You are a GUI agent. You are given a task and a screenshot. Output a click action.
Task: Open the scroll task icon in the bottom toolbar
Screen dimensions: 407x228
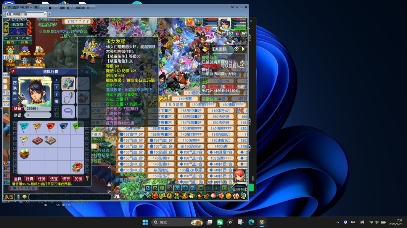(x=191, y=196)
